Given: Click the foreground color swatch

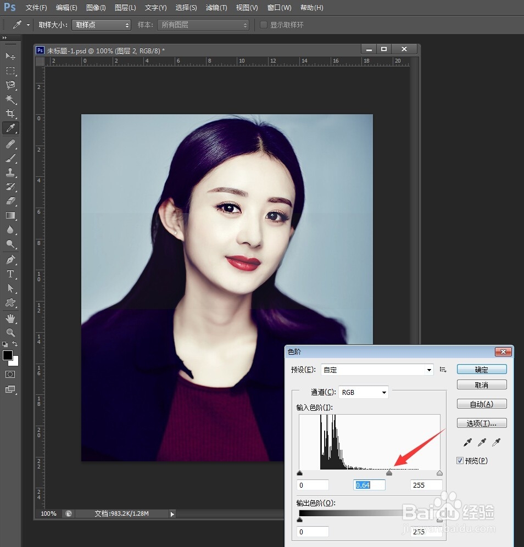Looking at the screenshot, I should click(8, 356).
